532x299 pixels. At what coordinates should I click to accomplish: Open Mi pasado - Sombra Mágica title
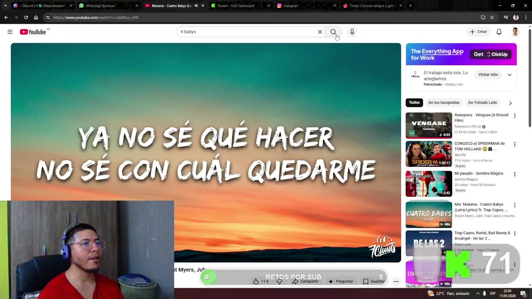pos(479,174)
